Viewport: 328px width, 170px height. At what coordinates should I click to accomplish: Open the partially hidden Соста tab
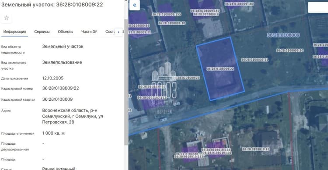[110, 32]
